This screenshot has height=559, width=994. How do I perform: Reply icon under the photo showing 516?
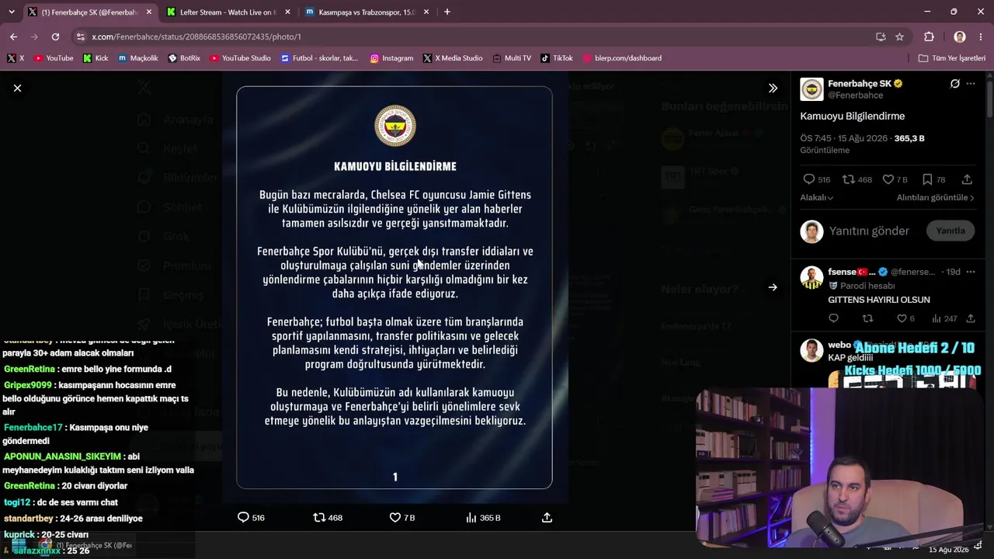pos(243,518)
